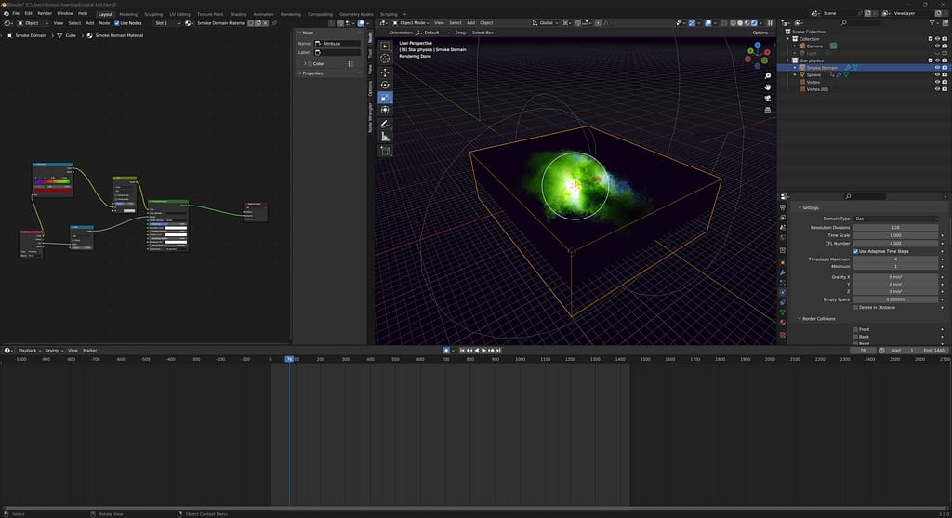Screen dimensions: 952x518
Task: Click the Add Cube tool icon
Action: coord(385,150)
